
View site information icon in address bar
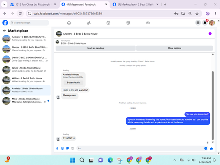[x=29, y=14]
